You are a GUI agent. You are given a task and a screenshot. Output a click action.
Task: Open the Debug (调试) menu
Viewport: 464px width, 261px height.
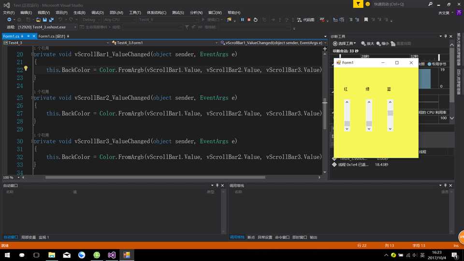coord(97,13)
